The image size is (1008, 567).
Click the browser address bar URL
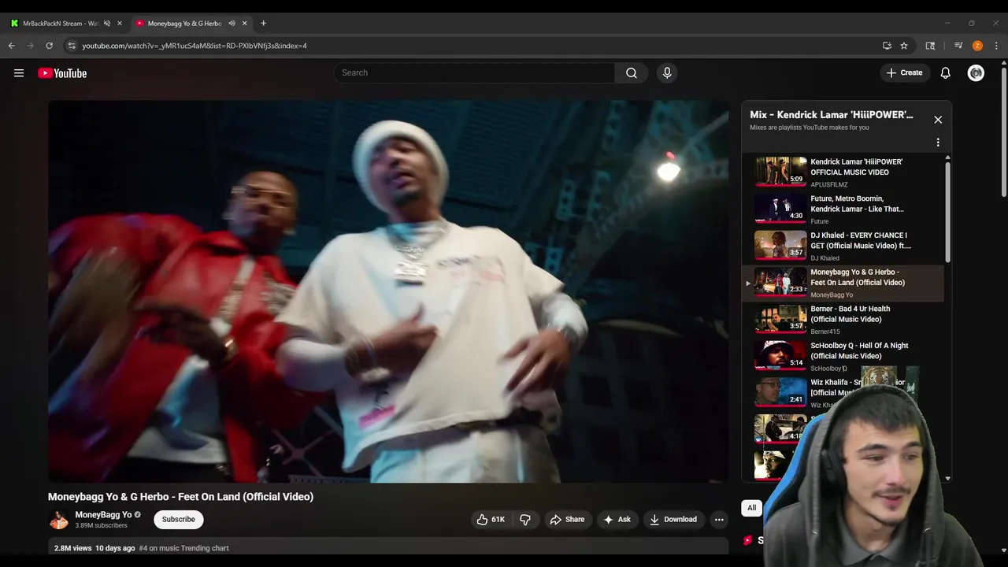click(x=195, y=46)
